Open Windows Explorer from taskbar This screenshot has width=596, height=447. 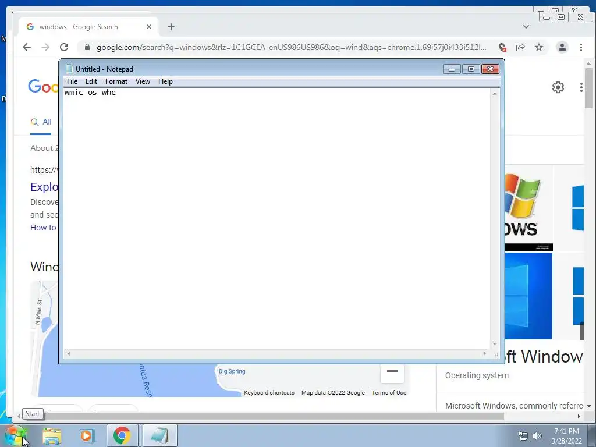coord(52,435)
